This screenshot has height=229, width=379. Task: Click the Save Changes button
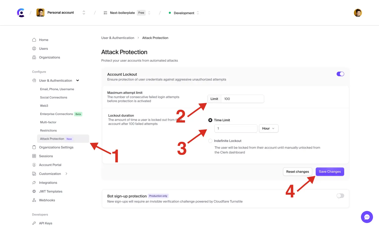point(330,172)
